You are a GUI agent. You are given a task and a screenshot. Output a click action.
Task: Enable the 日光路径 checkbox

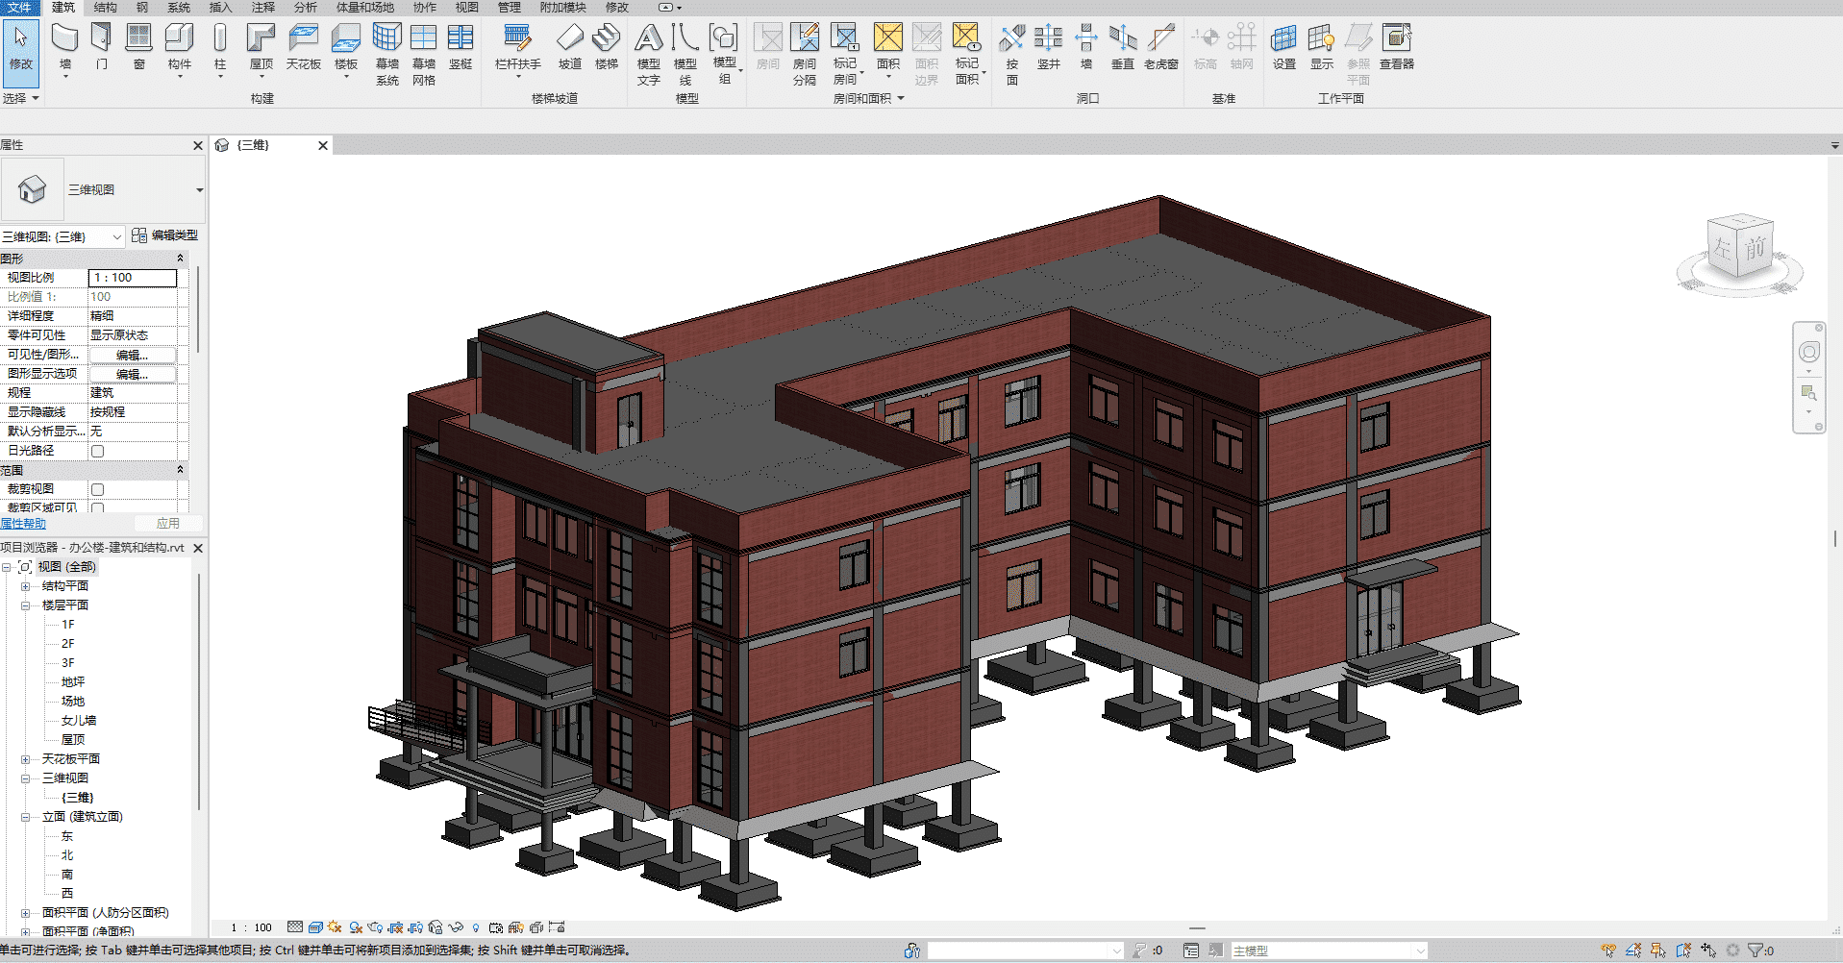[97, 451]
